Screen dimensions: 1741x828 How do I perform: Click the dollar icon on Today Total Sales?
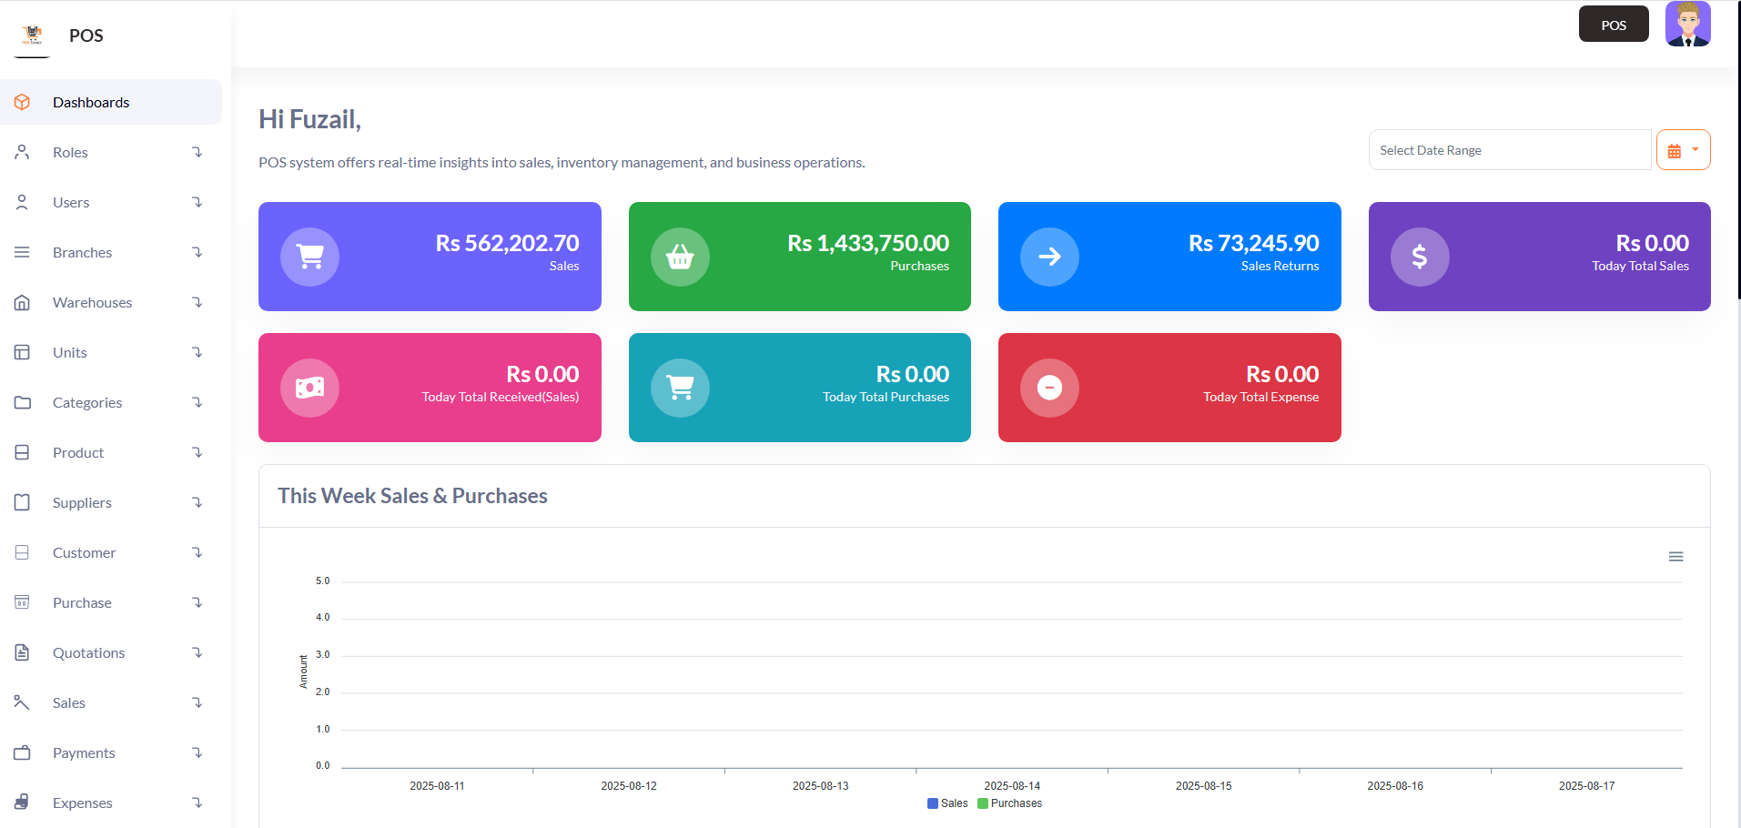pyautogui.click(x=1420, y=257)
